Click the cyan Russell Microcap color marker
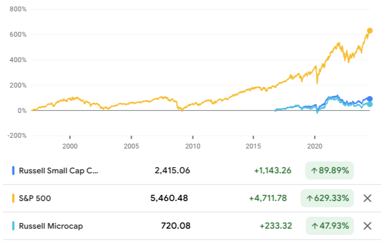The width and height of the screenshot is (387, 249). 13,226
